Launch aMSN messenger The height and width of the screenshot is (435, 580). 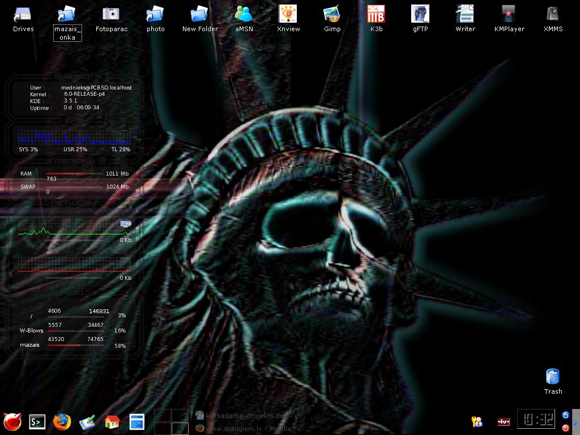coord(244,19)
